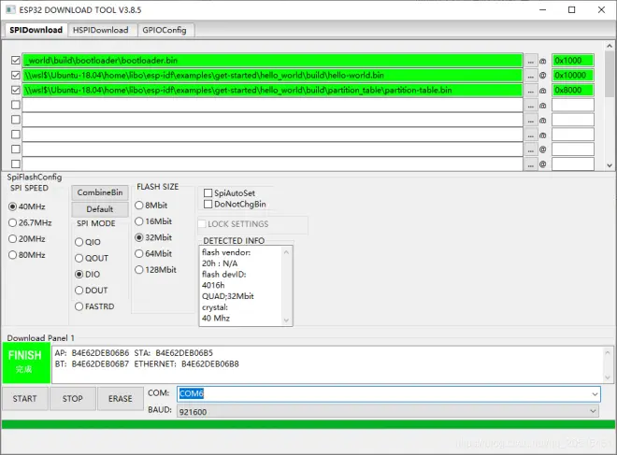The height and width of the screenshot is (455, 617).
Task: Select 20MHz SPI speed
Action: [12, 238]
